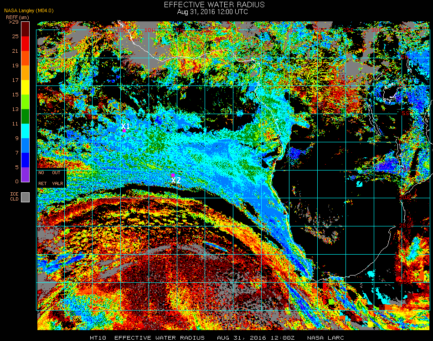
Task: Click the 'Aug 31, 2016 12:00 UTC' date line
Action: pos(212,12)
